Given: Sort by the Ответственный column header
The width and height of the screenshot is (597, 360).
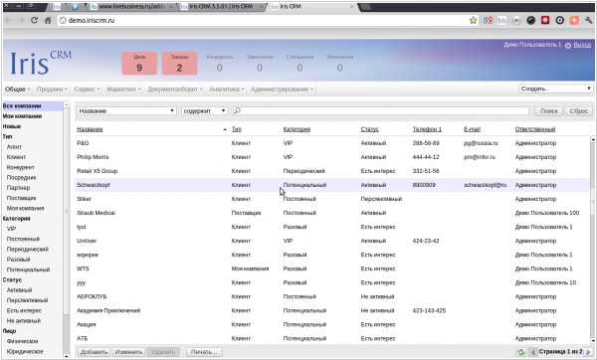Looking at the screenshot, I should 535,129.
